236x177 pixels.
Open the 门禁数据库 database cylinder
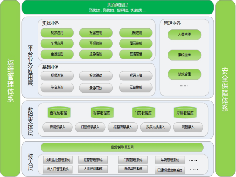coord(144,112)
